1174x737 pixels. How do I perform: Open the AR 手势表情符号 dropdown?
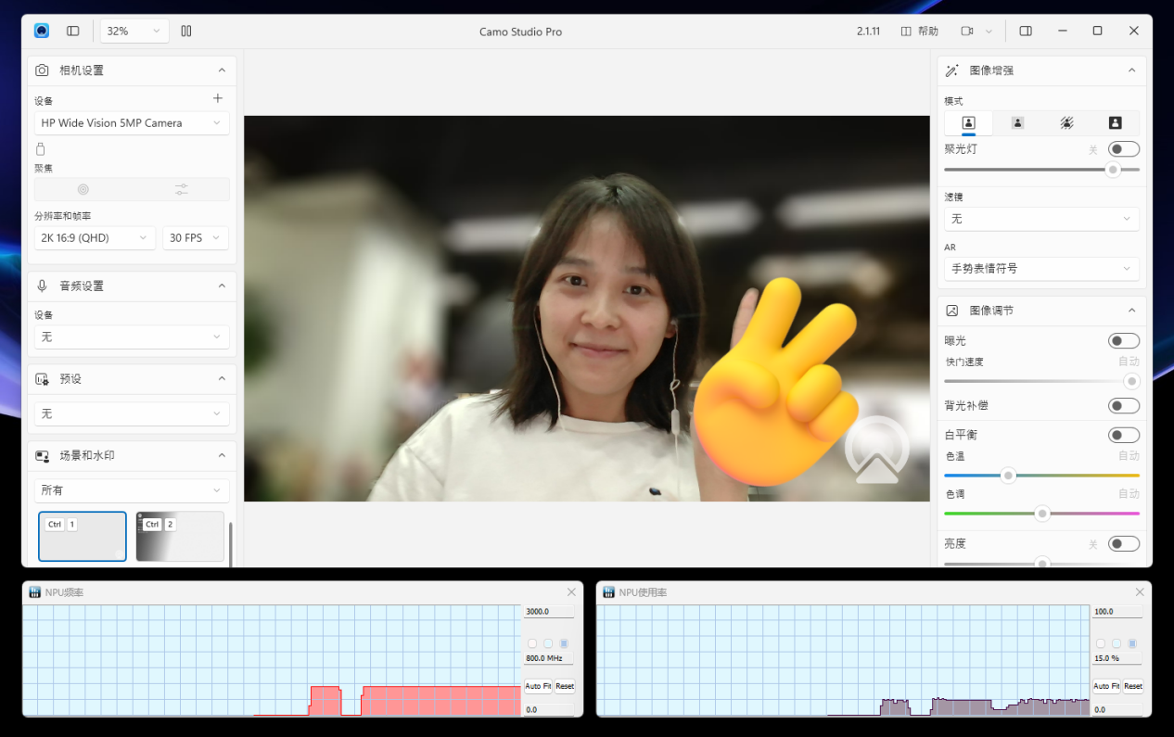[x=1040, y=269]
